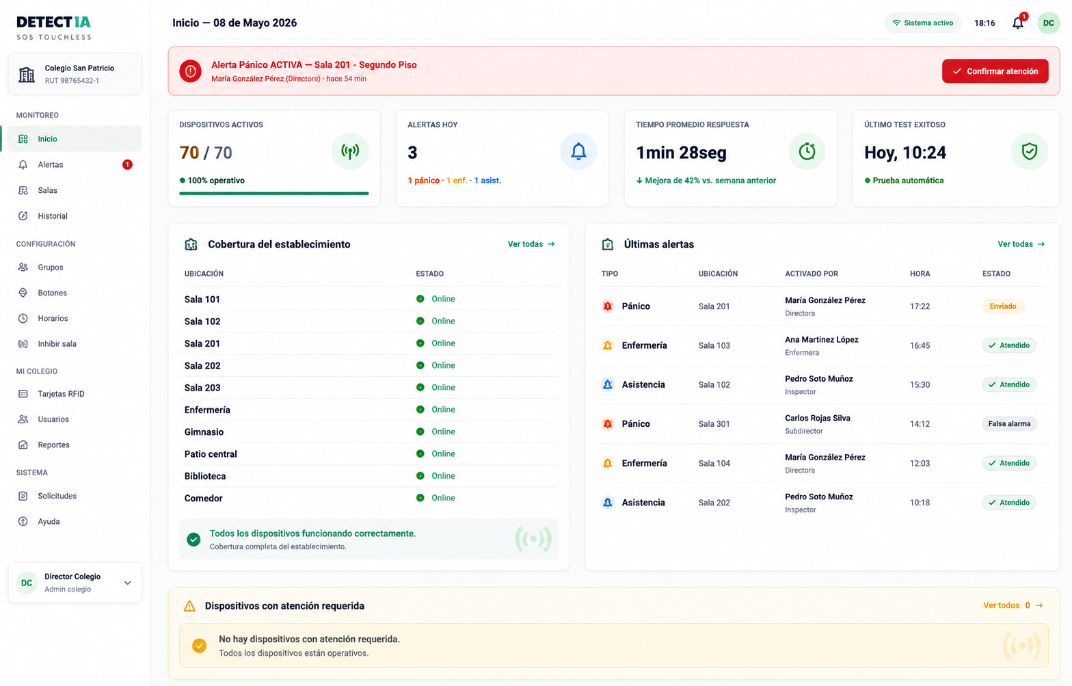Click the Sistema activo status pill

[x=923, y=23]
